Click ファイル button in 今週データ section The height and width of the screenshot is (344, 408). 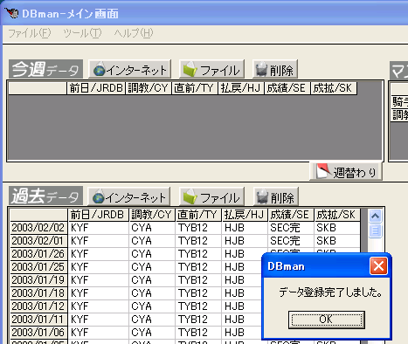coord(211,69)
